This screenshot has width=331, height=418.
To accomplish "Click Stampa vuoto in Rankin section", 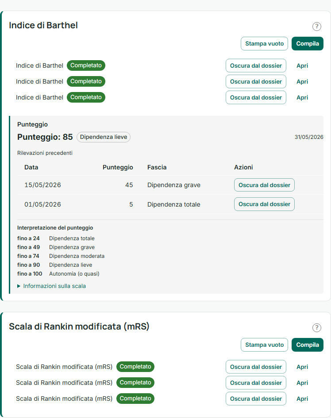I will click(x=264, y=345).
